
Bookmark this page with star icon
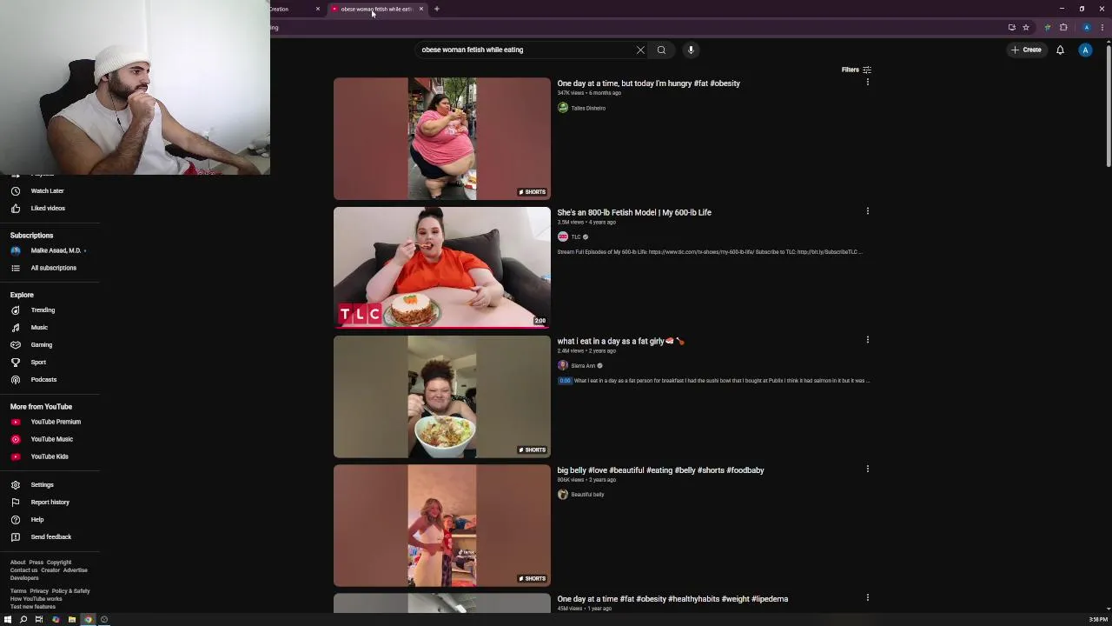(1026, 27)
